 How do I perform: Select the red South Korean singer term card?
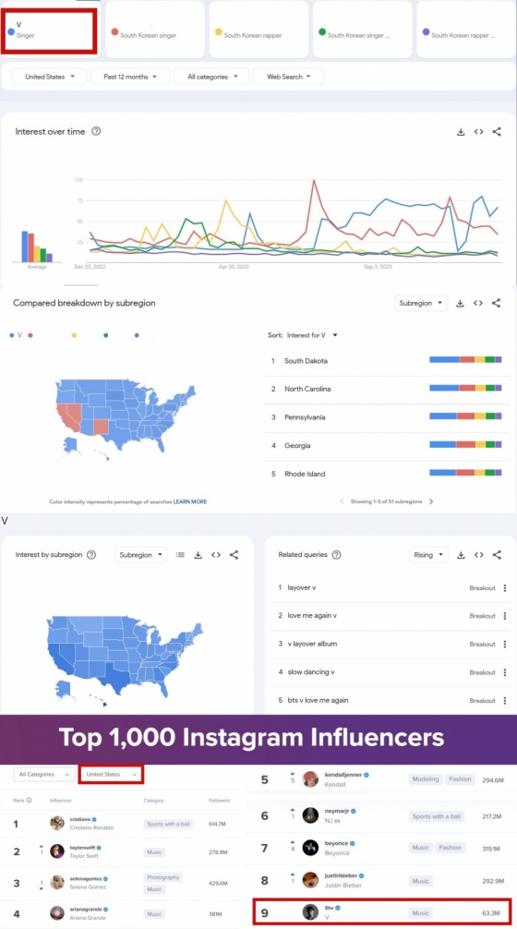(x=154, y=29)
